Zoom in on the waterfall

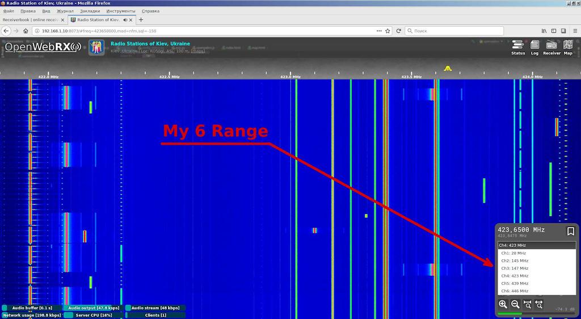click(x=503, y=304)
